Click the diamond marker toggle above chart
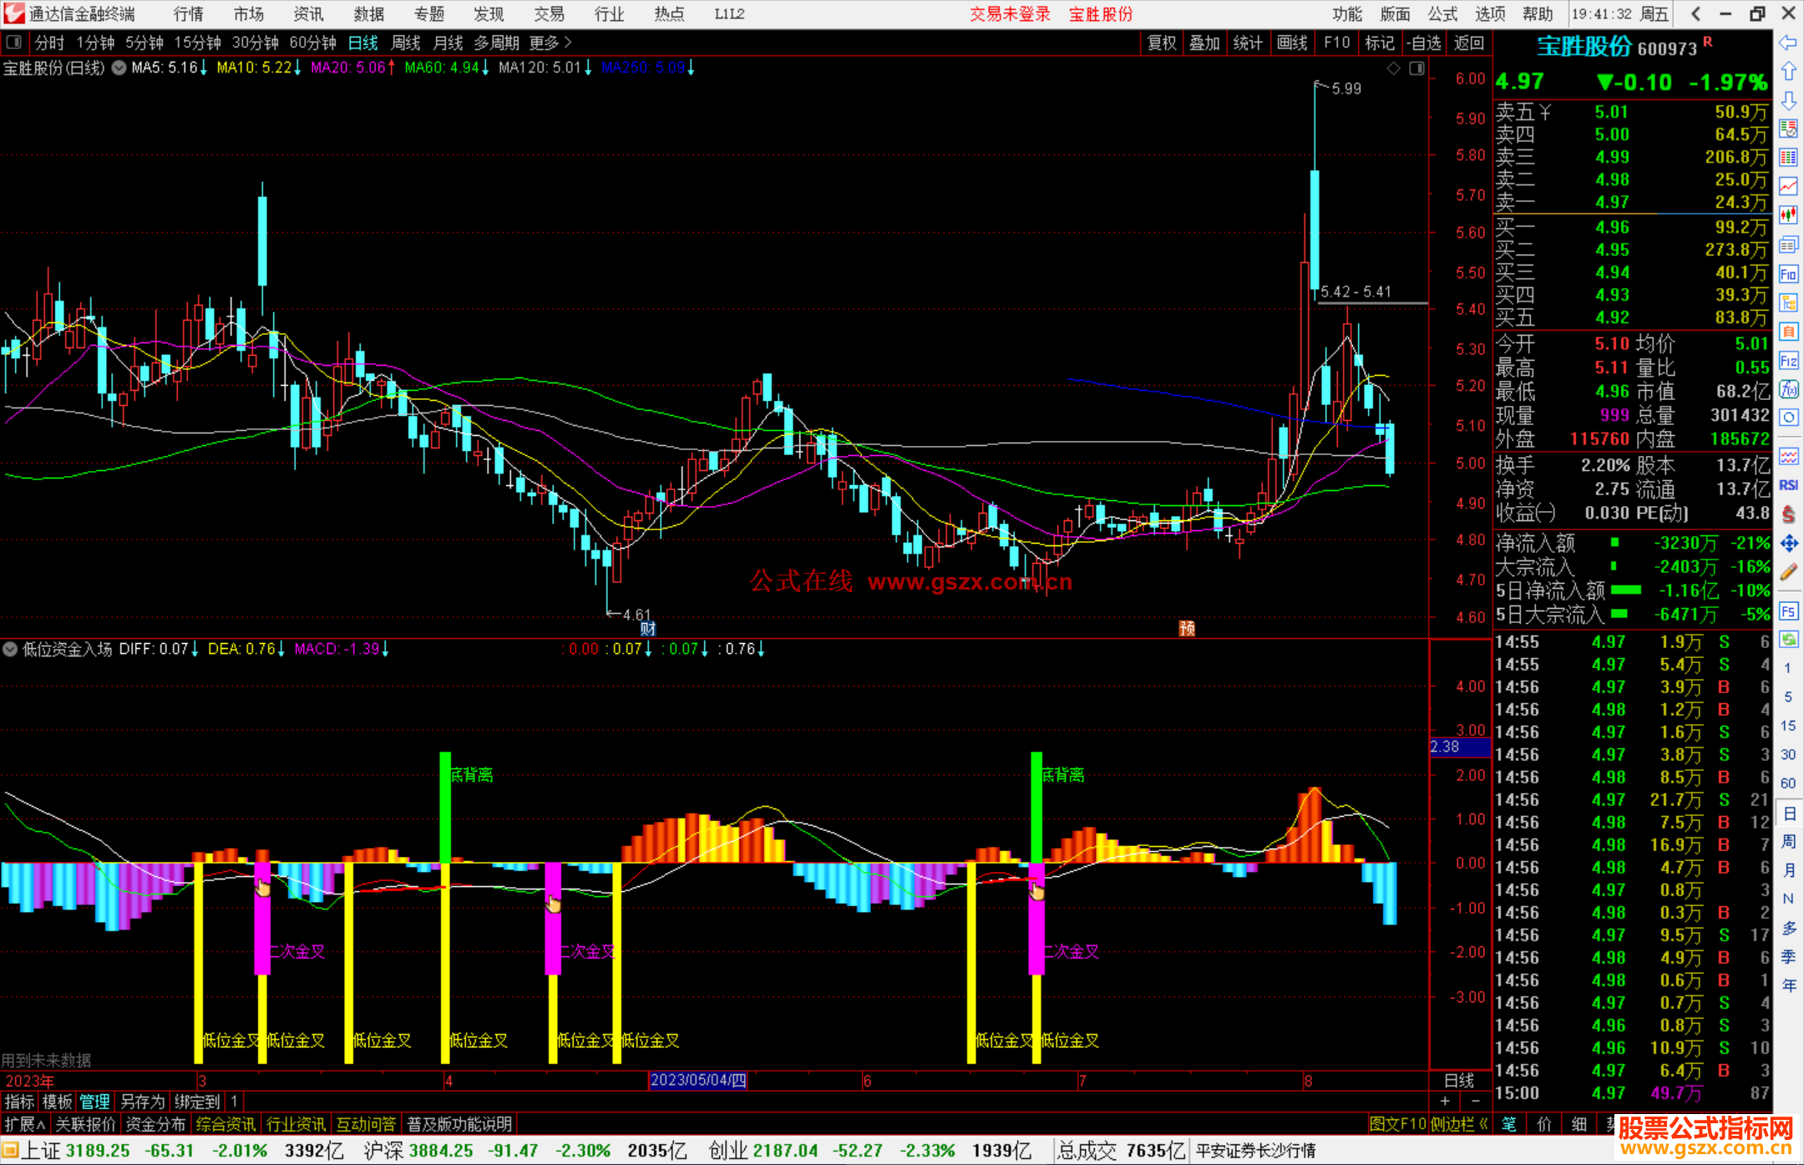This screenshot has width=1804, height=1165. pos(1393,68)
